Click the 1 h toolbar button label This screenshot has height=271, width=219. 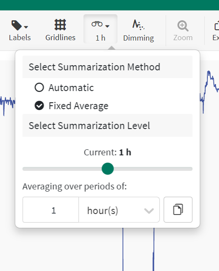point(100,38)
